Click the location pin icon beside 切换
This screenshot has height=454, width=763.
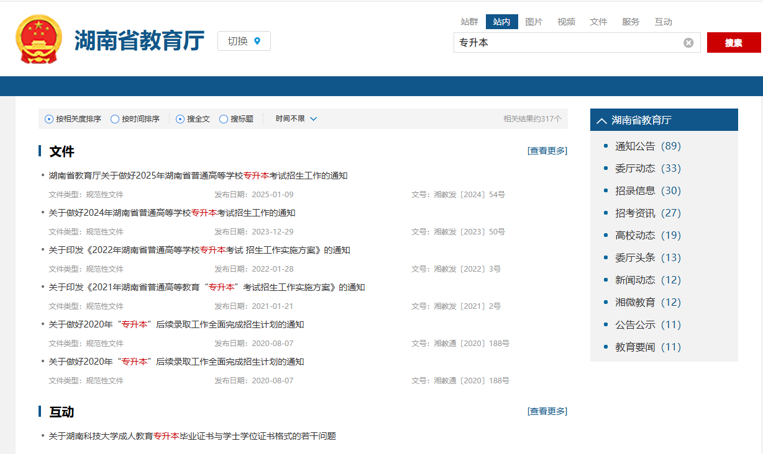pos(258,41)
